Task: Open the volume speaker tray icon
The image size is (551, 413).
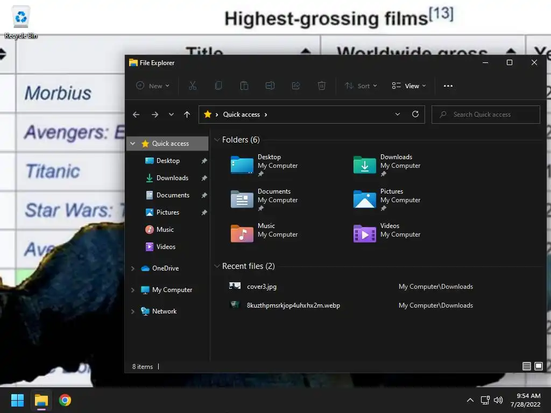Action: 498,400
